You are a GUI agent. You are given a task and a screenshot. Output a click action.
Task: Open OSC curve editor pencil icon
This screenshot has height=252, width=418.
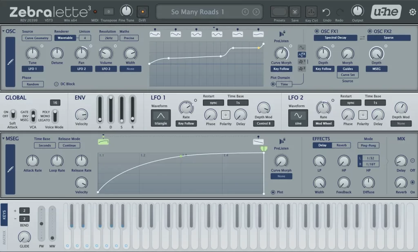click(10, 62)
